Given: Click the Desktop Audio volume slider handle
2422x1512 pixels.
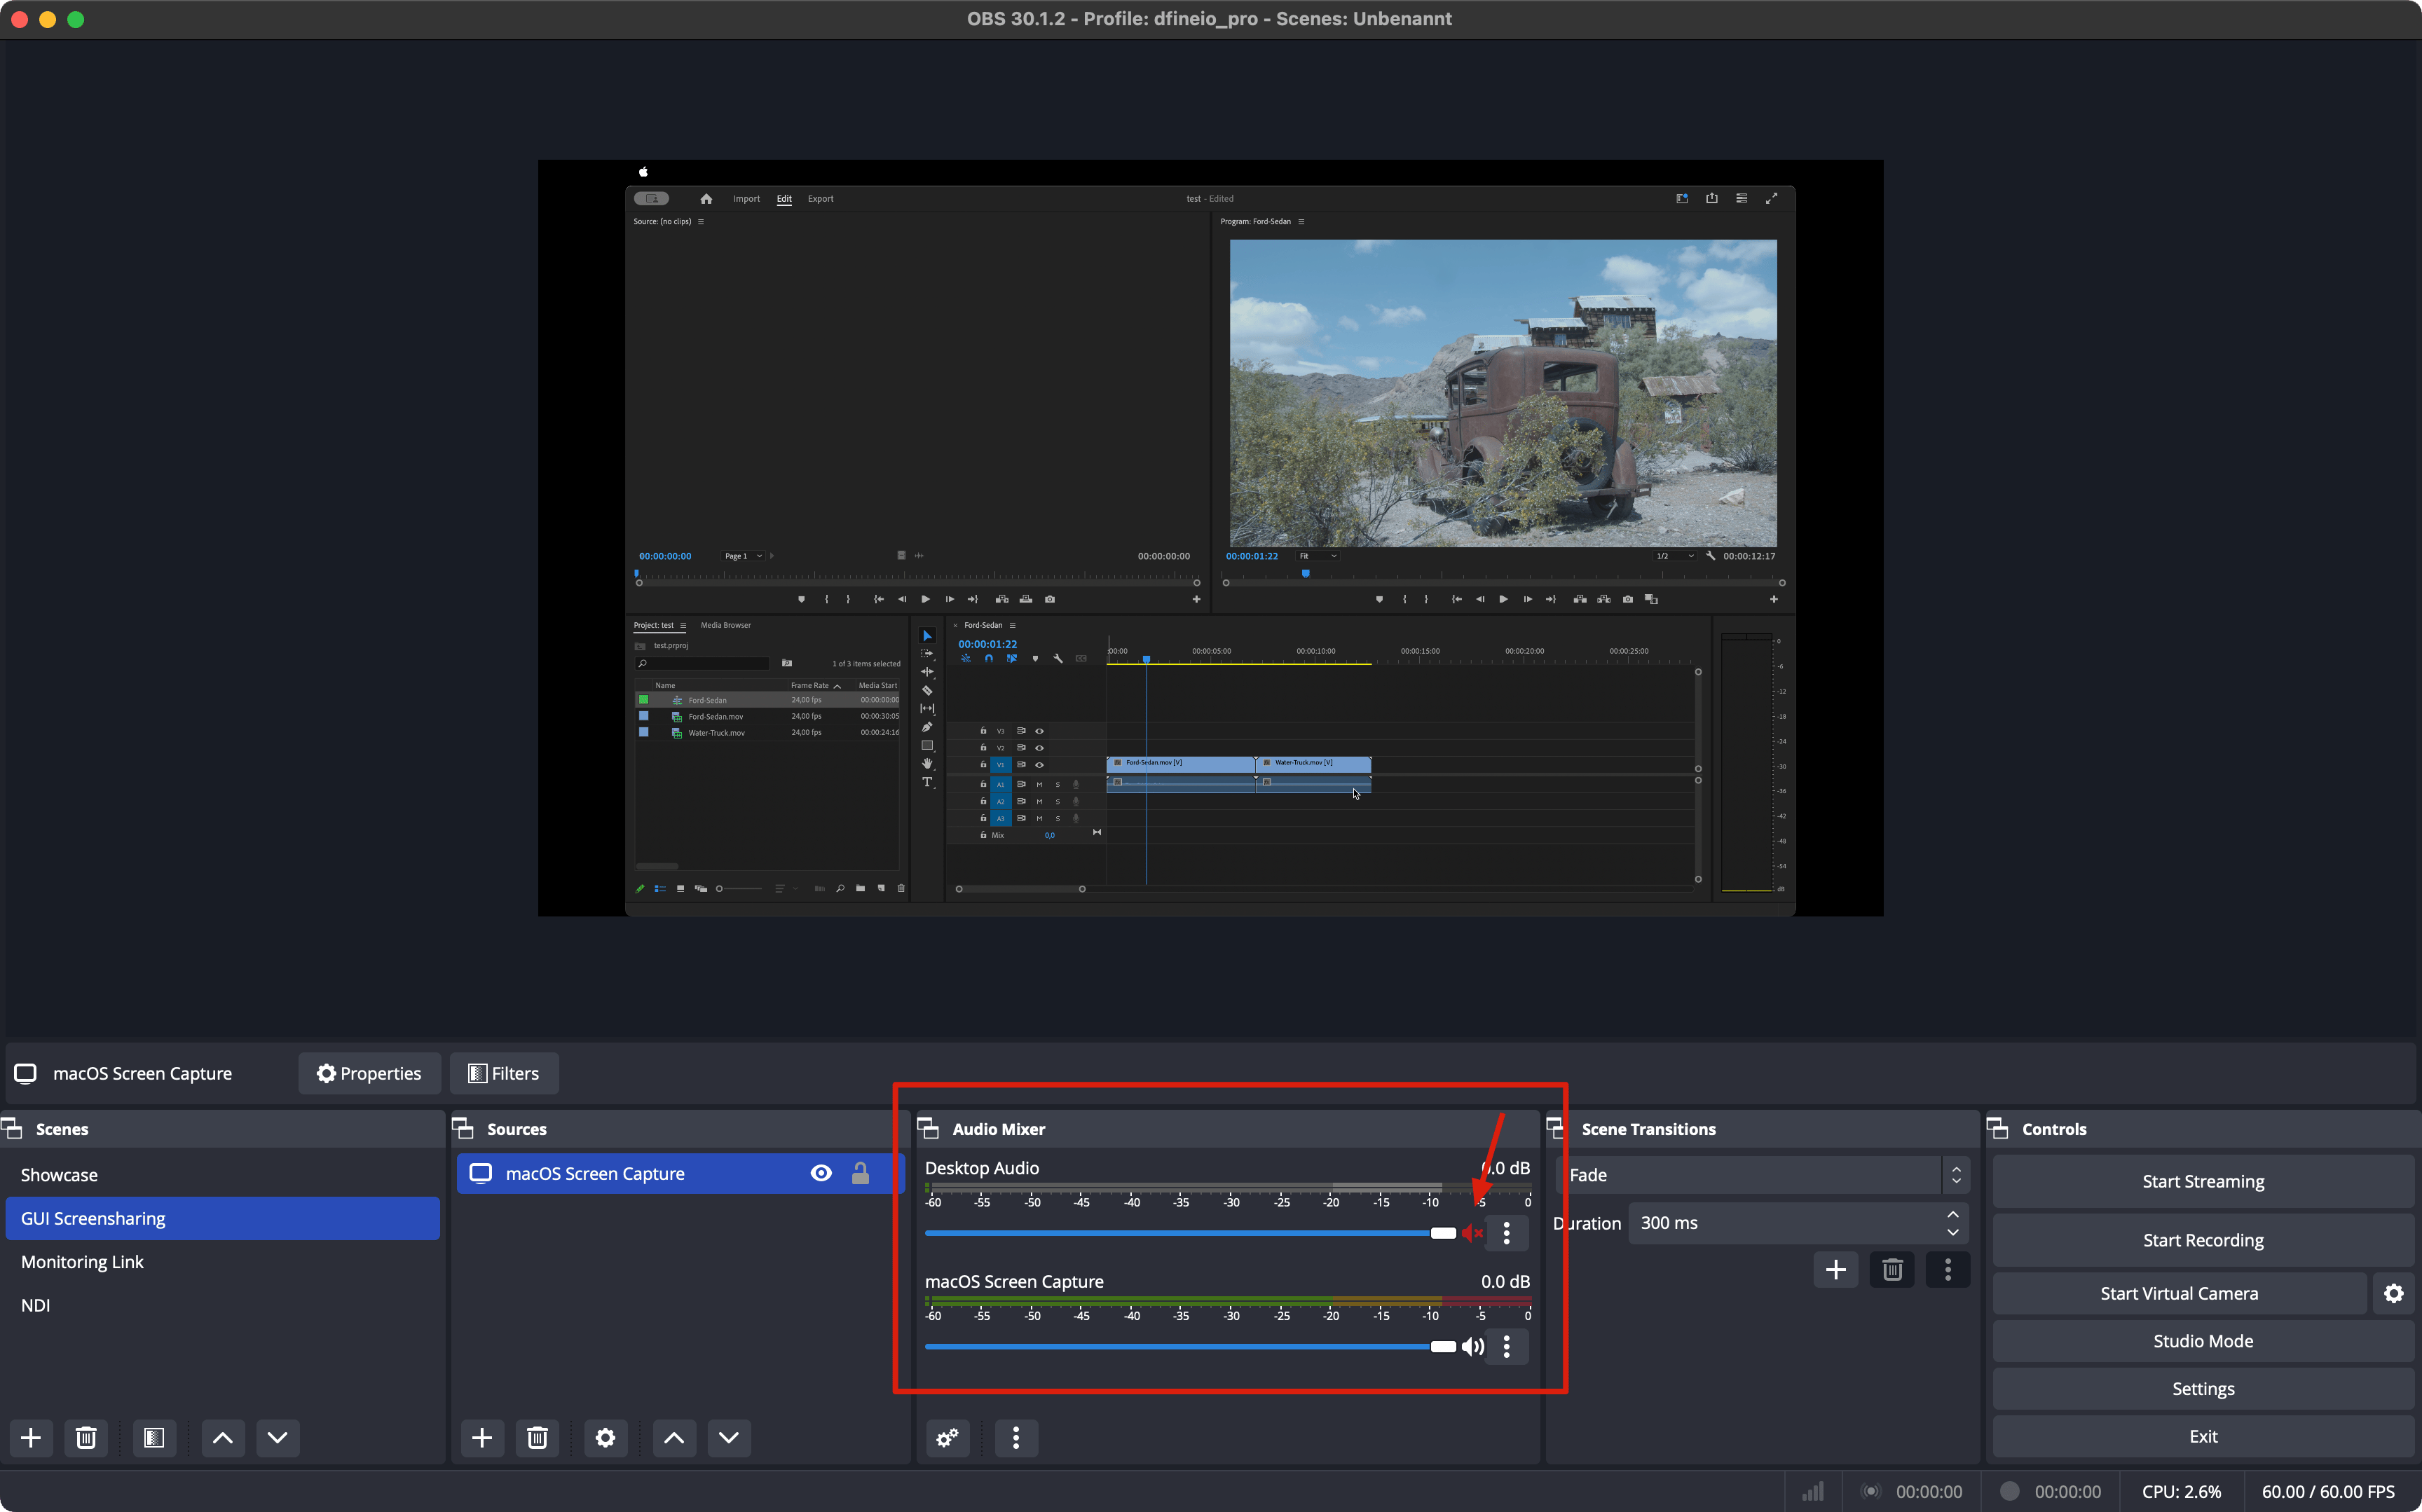Looking at the screenshot, I should [1443, 1234].
